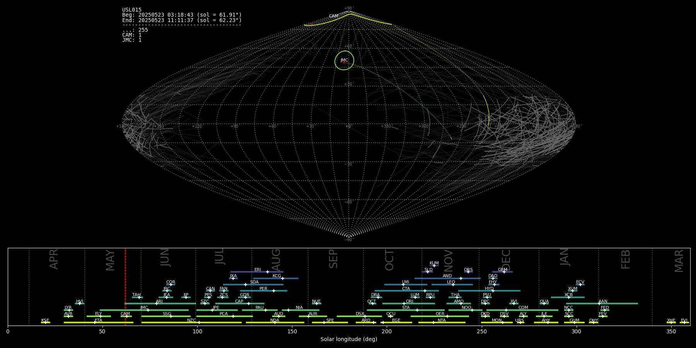Image resolution: width=696 pixels, height=348 pixels.
Task: Click the STA shower label
Action: pyautogui.click(x=406, y=307)
